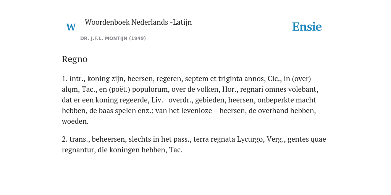This screenshot has height=195, width=391.
Task: Click the word woeden ending paragraph one
Action: point(75,121)
